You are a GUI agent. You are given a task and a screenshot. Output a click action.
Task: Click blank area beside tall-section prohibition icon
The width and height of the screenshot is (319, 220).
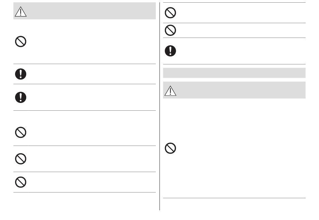tap(241, 148)
